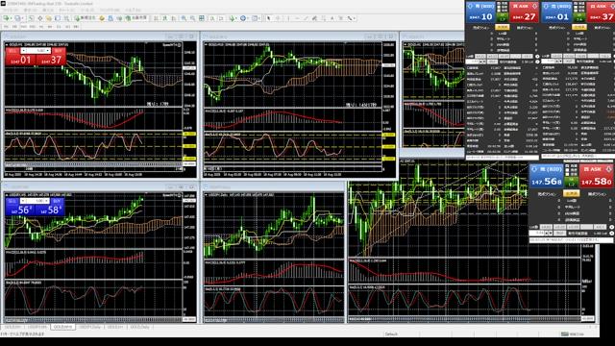This screenshot has height=346, width=615.
Task: Click the AutoTrading toolbar button
Action: coord(136,18)
